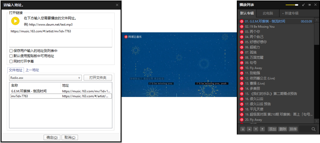Click the 添加 button in playlist

(x=272, y=129)
